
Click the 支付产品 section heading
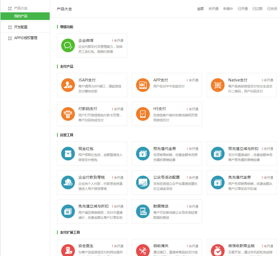coord(67,67)
